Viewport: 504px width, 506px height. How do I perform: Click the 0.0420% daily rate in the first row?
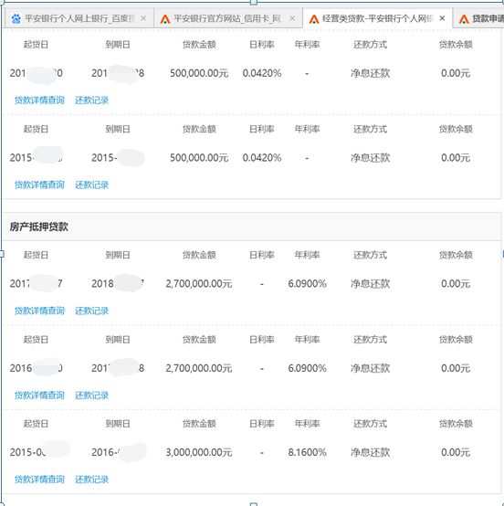coord(262,73)
